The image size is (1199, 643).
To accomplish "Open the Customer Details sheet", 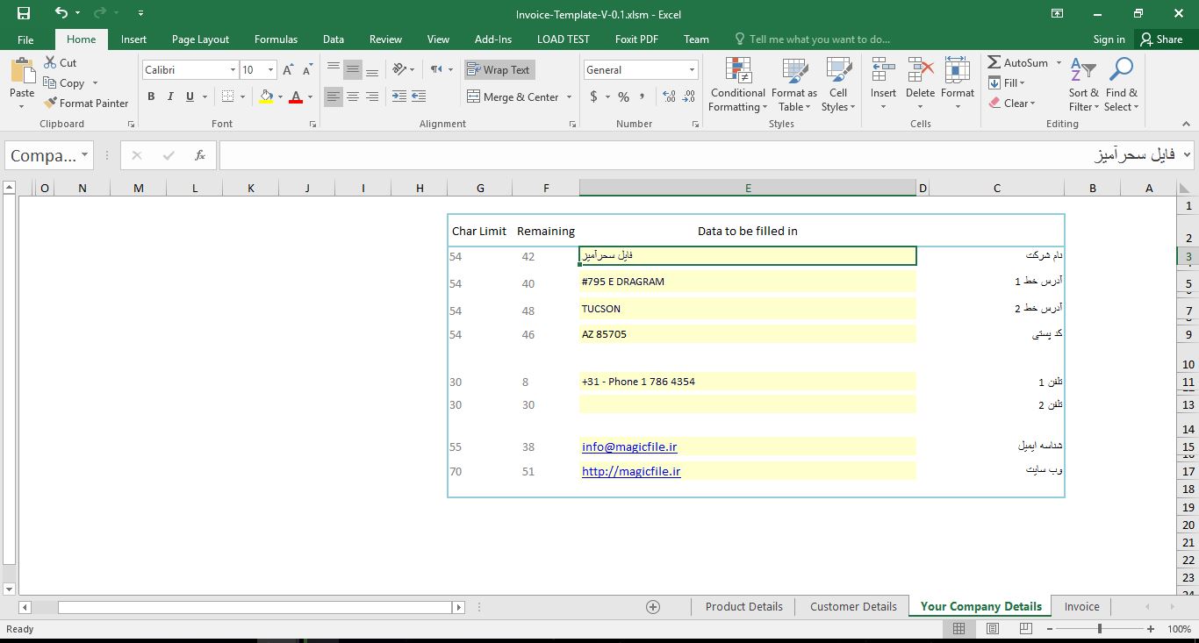I will coord(853,606).
